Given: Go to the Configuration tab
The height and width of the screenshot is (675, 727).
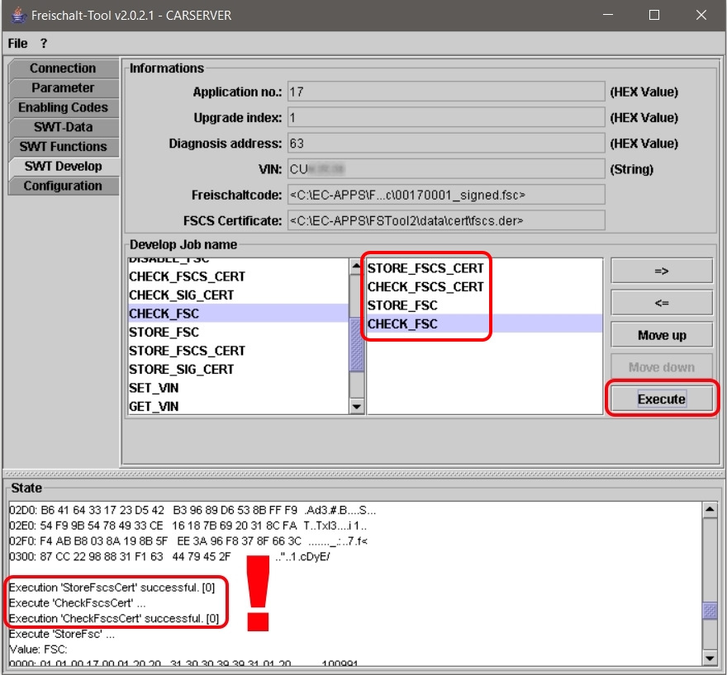Looking at the screenshot, I should [x=63, y=186].
